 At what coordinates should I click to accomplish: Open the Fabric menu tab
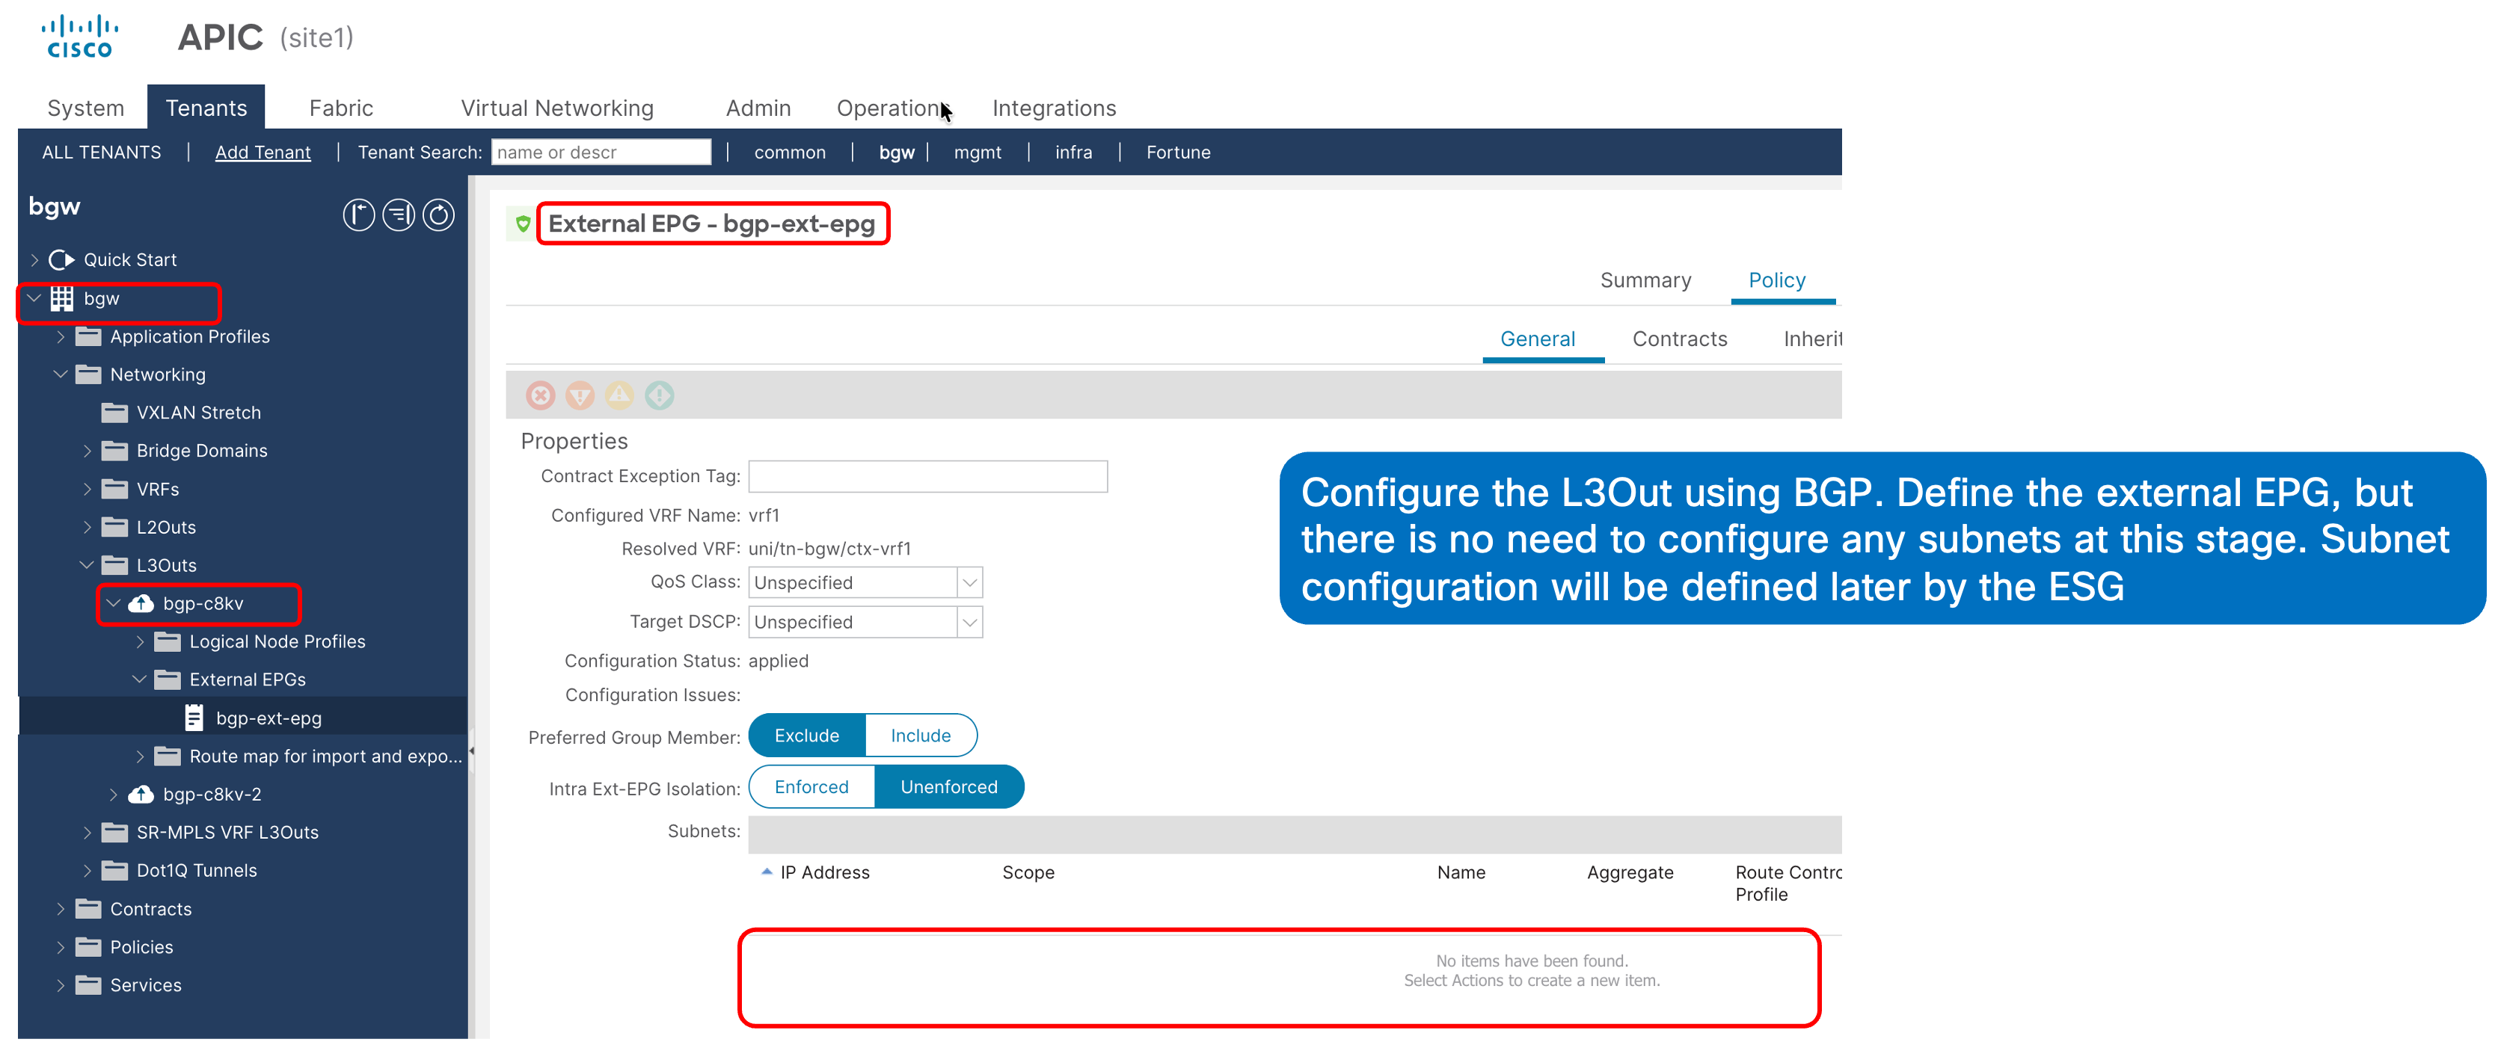[341, 108]
